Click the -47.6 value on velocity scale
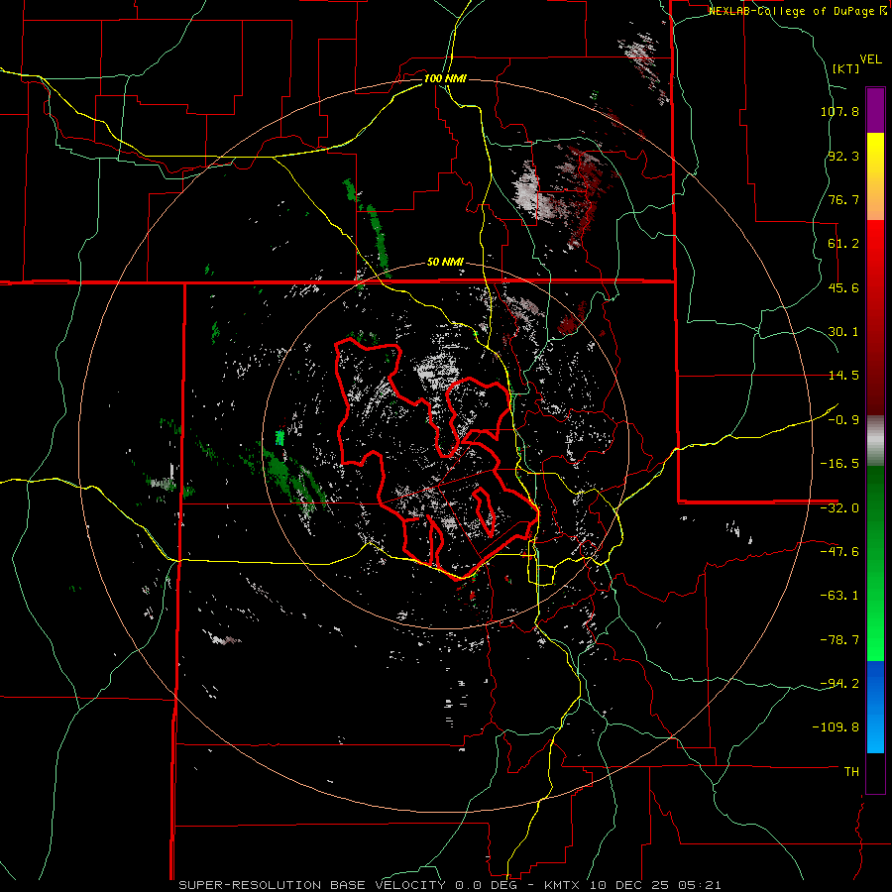The height and width of the screenshot is (892, 892). click(839, 552)
